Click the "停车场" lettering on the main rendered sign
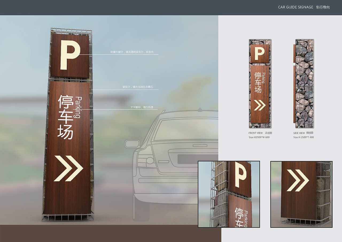The width and height of the screenshot is (342, 242). [66, 117]
